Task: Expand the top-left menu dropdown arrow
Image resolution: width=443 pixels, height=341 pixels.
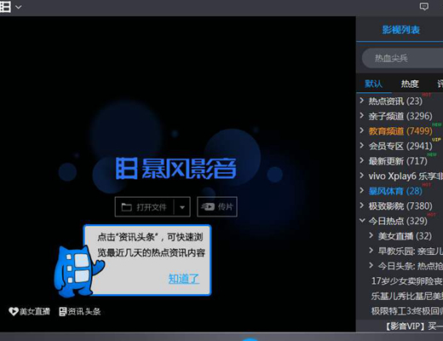Action: (19, 7)
